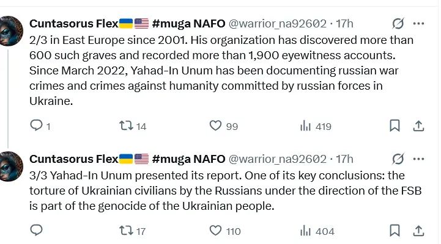Expand more options on 3/3 tweet
441x244 pixels.
(x=419, y=159)
